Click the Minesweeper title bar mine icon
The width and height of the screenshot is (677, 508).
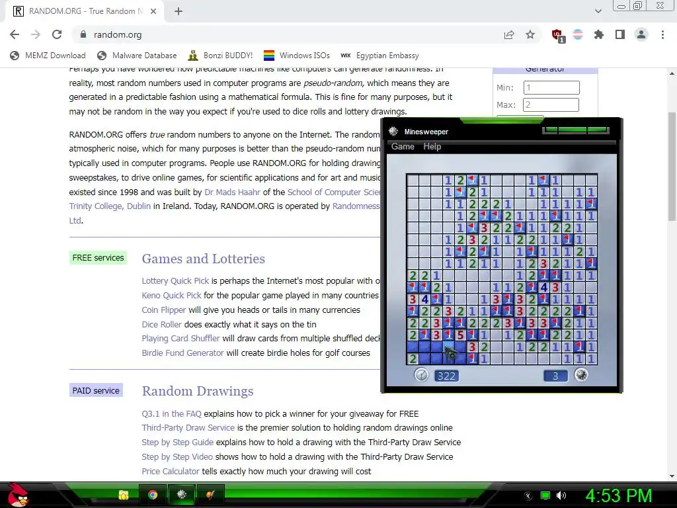[x=393, y=132]
